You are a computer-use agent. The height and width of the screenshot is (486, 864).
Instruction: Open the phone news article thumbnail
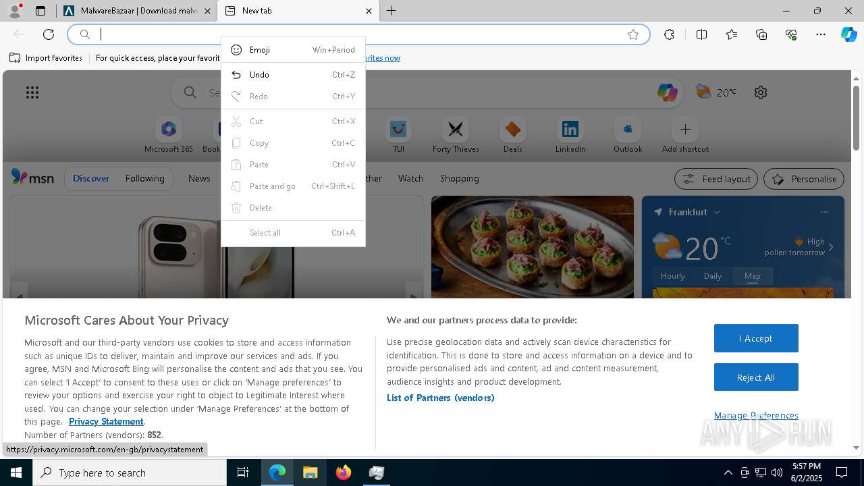point(217,247)
